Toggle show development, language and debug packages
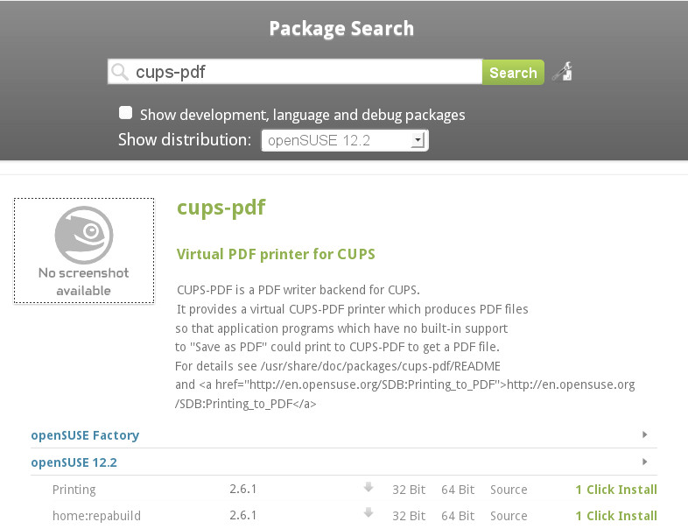 pyautogui.click(x=125, y=113)
